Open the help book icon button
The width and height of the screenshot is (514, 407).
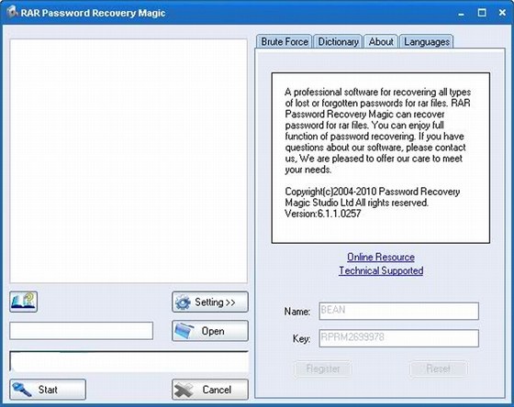[x=23, y=302]
